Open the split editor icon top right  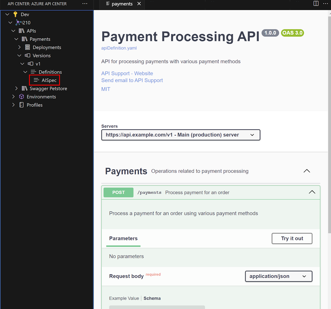[x=316, y=3]
